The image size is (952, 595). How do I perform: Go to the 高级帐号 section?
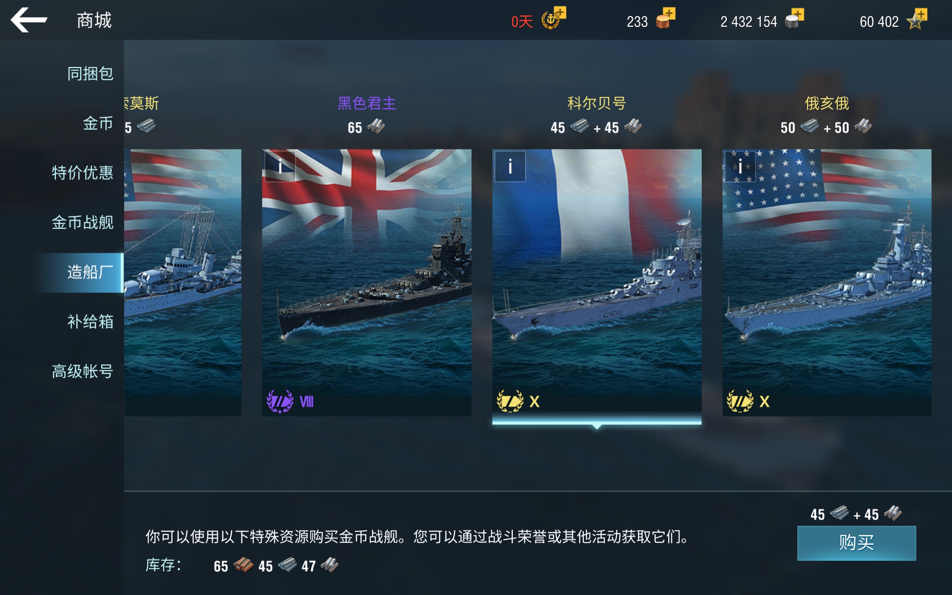[83, 371]
